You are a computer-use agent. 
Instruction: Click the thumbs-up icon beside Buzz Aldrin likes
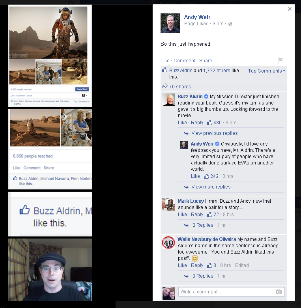pyautogui.click(x=165, y=70)
